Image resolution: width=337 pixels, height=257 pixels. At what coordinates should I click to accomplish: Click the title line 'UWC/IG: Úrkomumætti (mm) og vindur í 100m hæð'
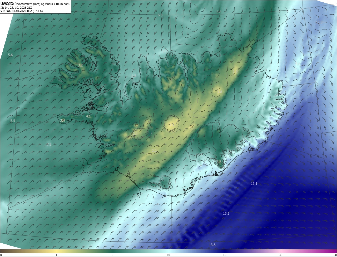(x=35, y=4)
